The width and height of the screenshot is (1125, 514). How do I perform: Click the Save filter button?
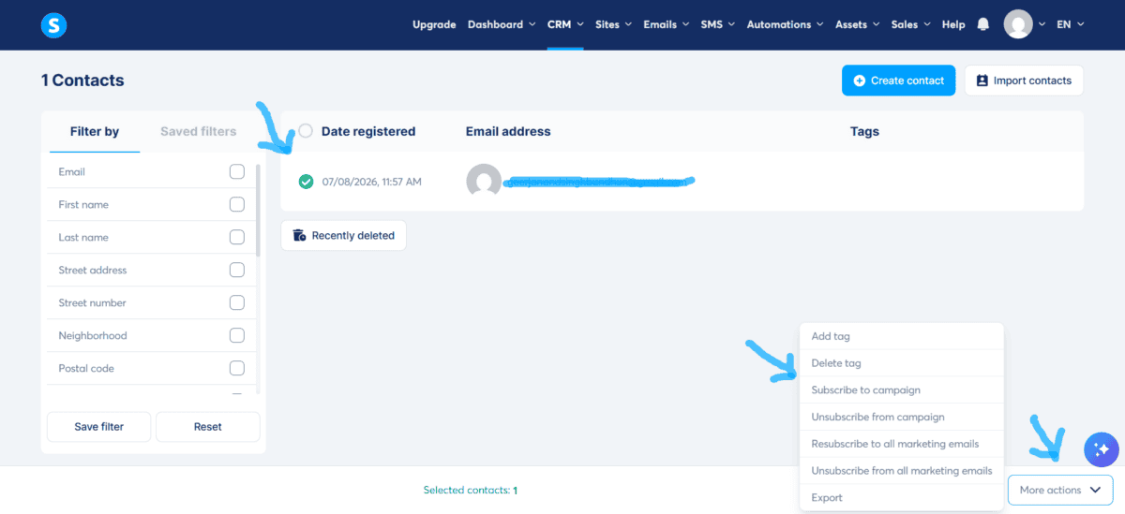(98, 426)
